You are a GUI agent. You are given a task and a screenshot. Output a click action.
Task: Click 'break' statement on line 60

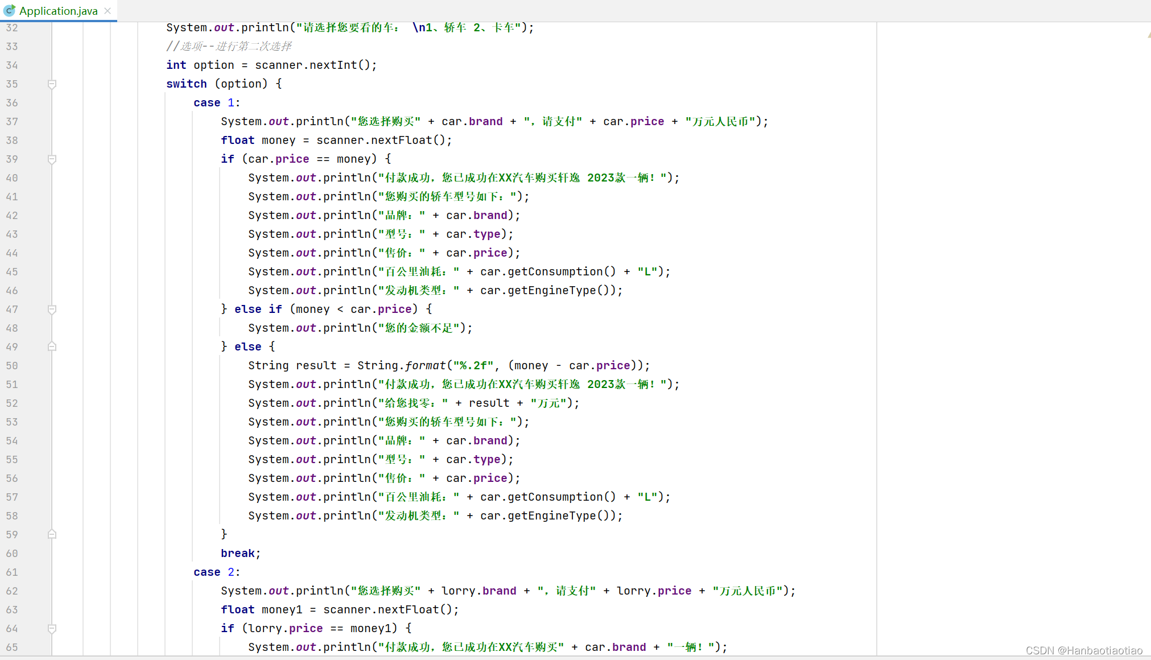coord(237,554)
